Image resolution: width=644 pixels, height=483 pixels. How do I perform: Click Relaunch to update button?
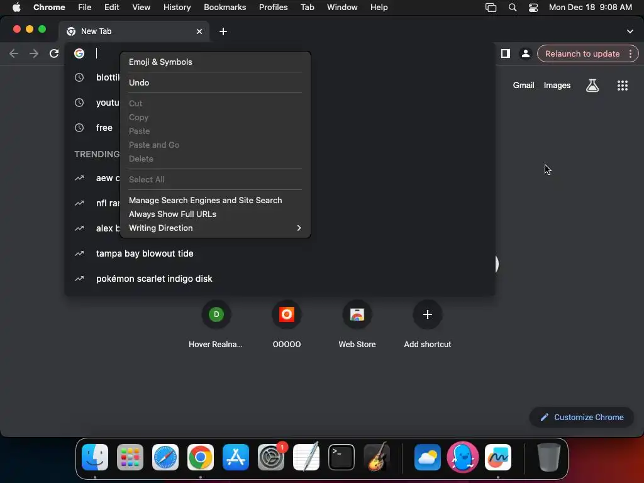582,54
